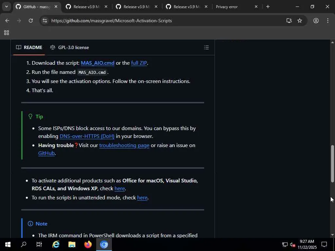This screenshot has height=251, width=335.
Task: Restore down the browser window
Action: 312,7
